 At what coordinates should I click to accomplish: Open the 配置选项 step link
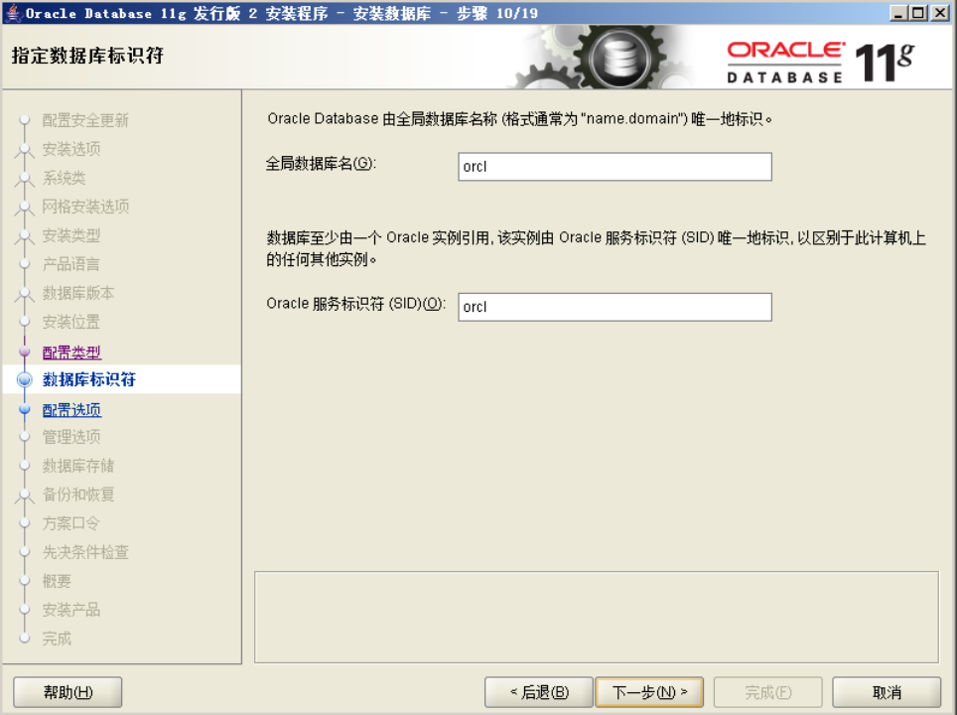click(x=71, y=410)
